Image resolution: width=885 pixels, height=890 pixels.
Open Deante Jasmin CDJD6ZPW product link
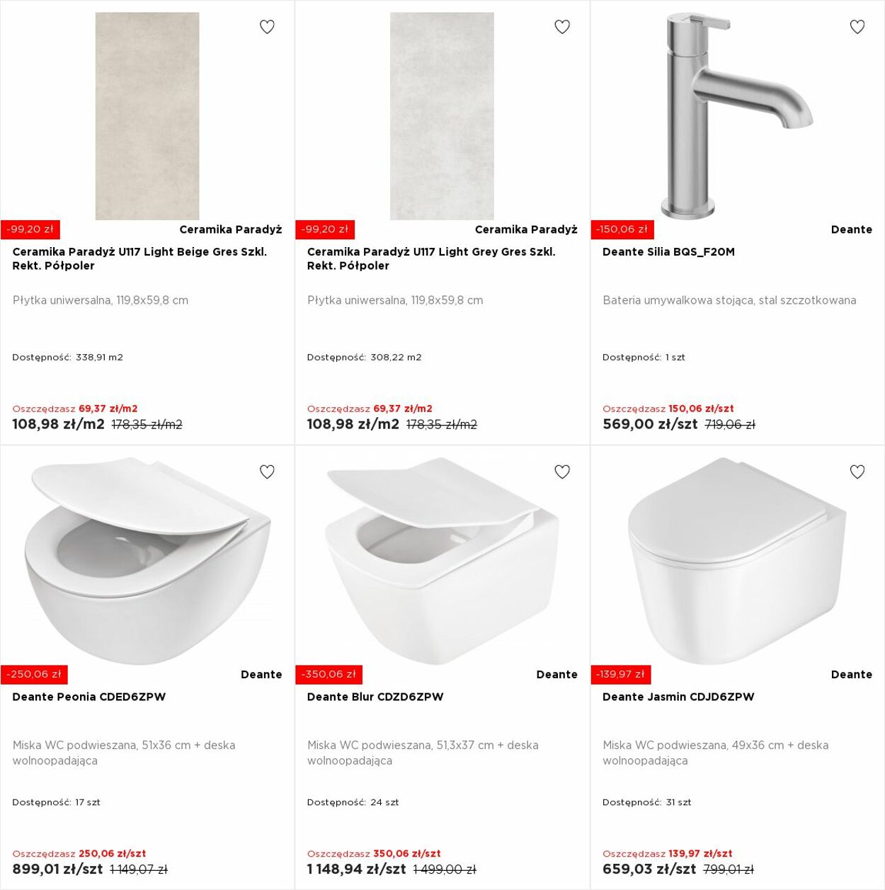tap(678, 697)
